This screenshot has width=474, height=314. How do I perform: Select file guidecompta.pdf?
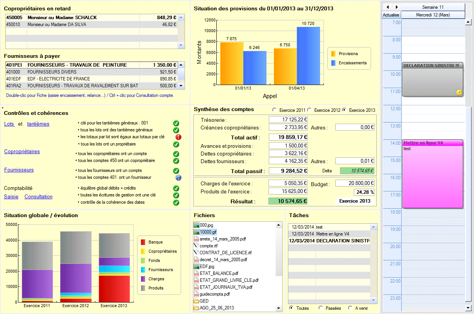pos(214,294)
